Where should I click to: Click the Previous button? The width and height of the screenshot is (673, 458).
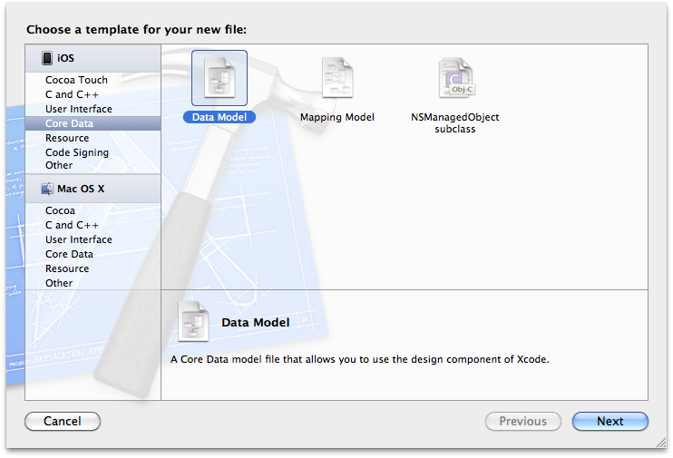(x=523, y=421)
